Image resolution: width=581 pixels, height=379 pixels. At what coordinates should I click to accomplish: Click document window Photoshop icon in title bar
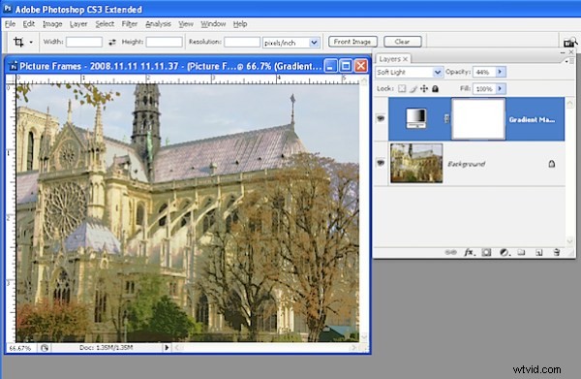pos(14,66)
